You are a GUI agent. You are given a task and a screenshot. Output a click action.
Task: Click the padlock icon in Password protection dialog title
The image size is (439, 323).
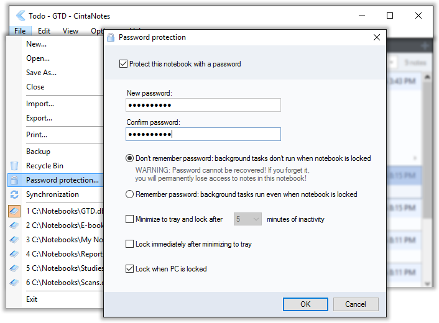(x=111, y=37)
